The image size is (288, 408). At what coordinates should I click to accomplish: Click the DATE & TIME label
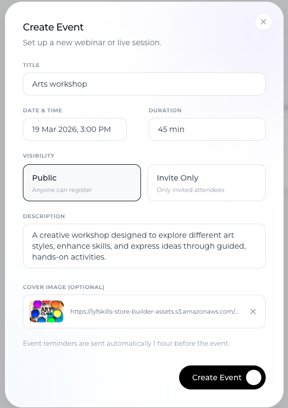pyautogui.click(x=42, y=110)
